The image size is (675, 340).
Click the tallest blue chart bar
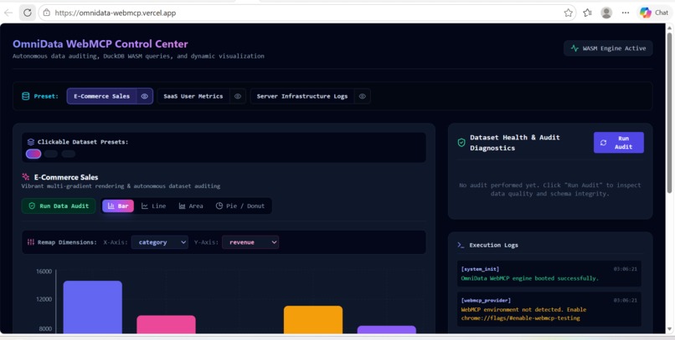[x=93, y=307]
